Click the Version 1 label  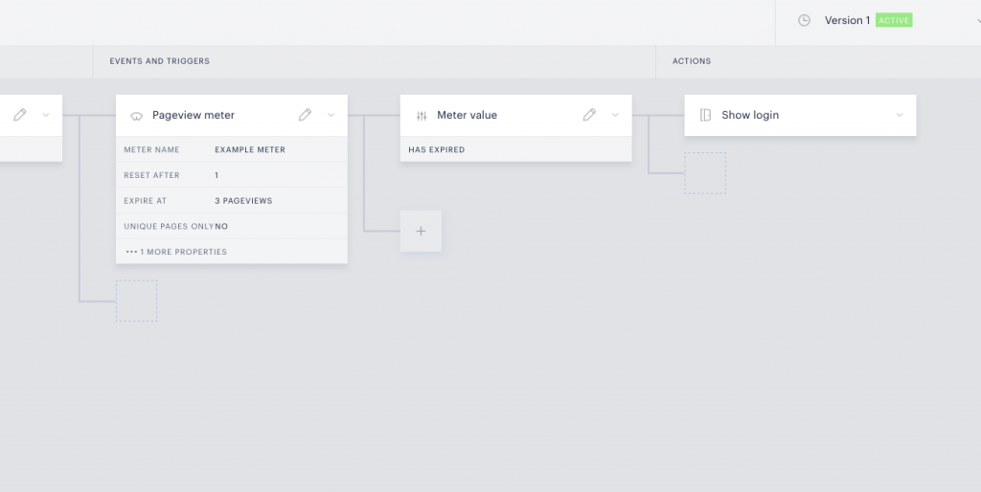coord(847,21)
